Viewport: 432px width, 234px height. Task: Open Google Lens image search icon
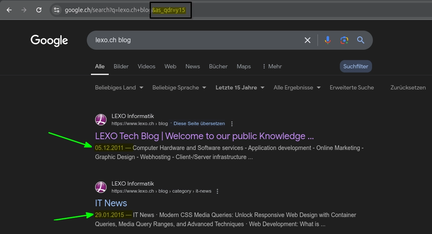click(344, 40)
